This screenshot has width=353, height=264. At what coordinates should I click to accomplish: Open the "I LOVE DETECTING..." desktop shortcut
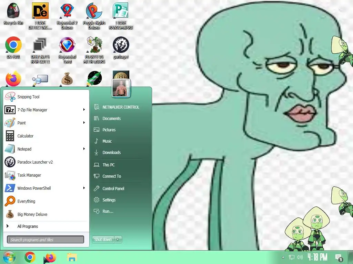pos(40,16)
